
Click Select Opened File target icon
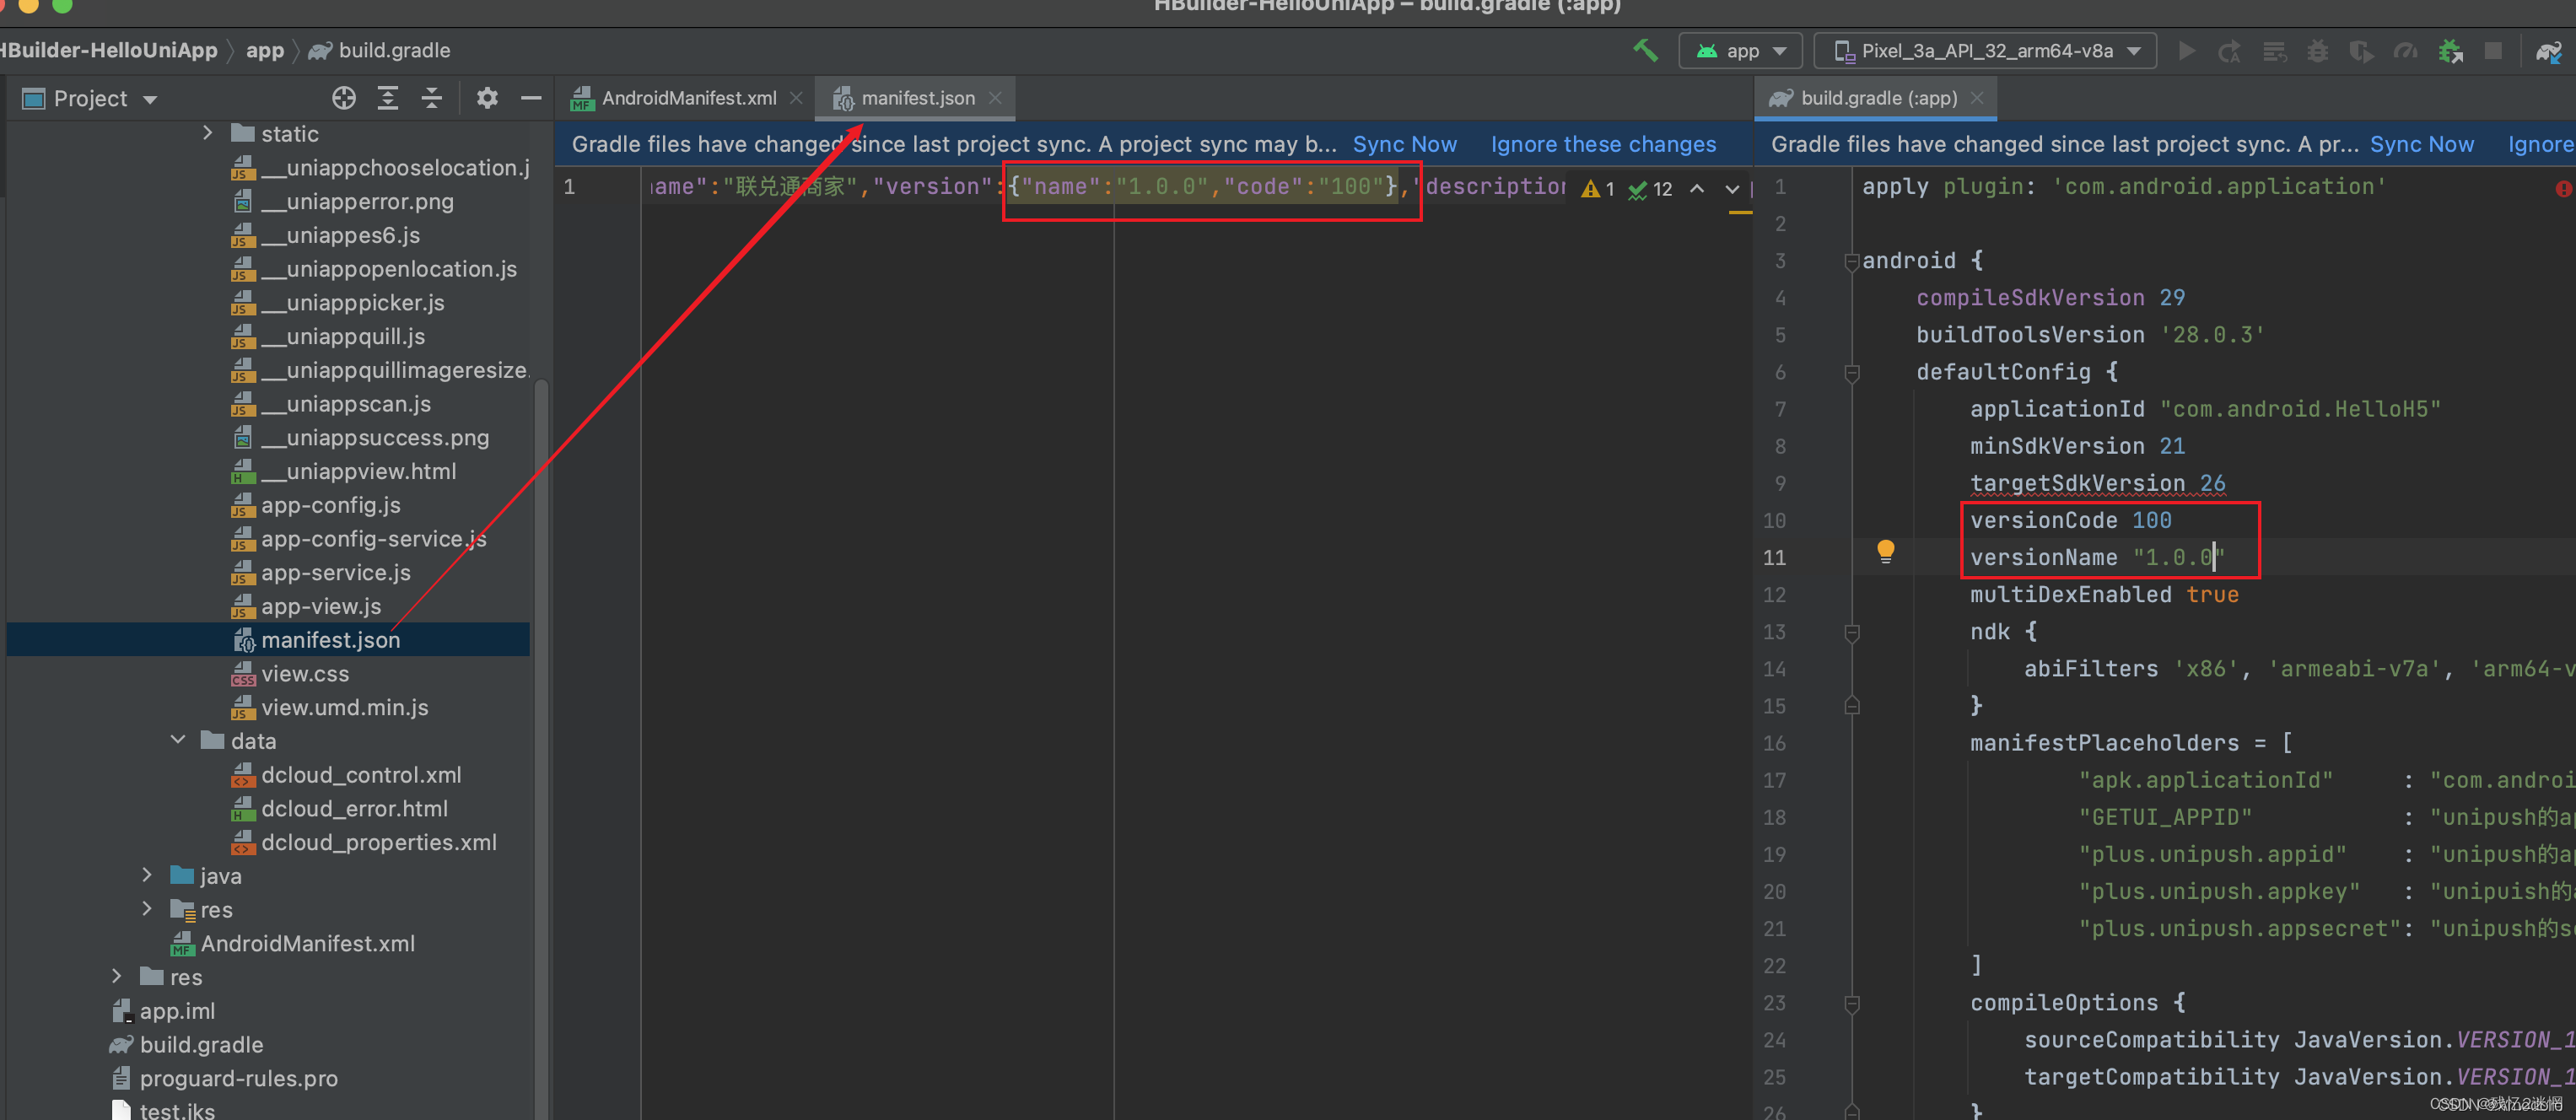pyautogui.click(x=343, y=98)
